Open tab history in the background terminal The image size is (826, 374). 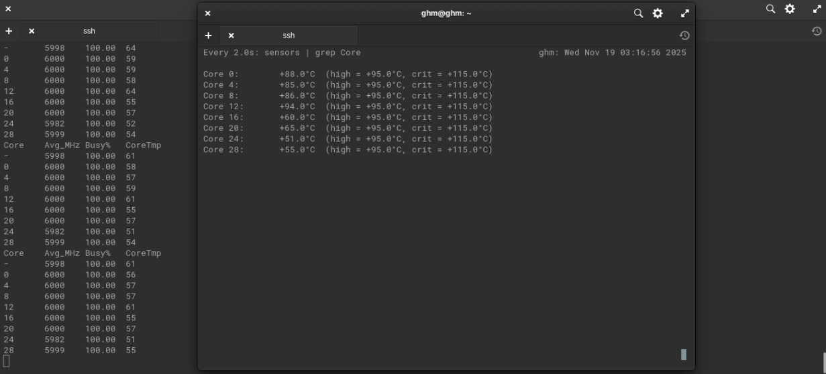coord(817,31)
